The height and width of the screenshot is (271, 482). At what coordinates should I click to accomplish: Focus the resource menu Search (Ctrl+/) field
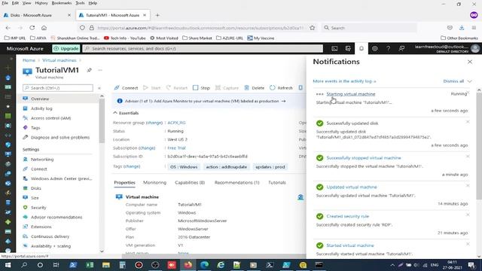pos(58,88)
